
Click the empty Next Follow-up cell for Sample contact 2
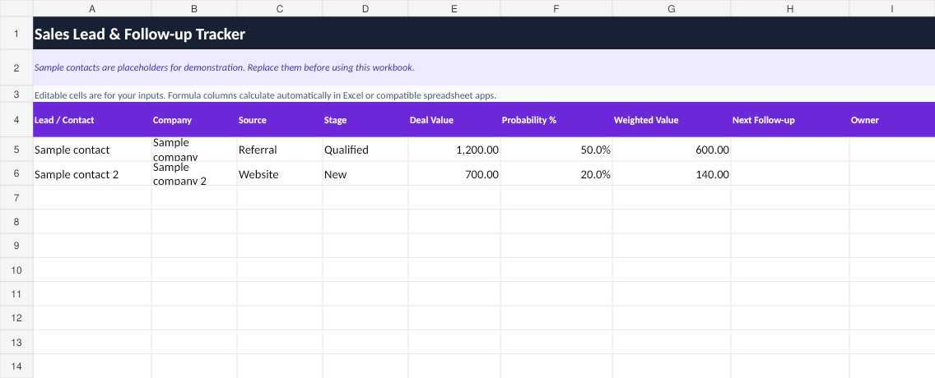pos(790,174)
